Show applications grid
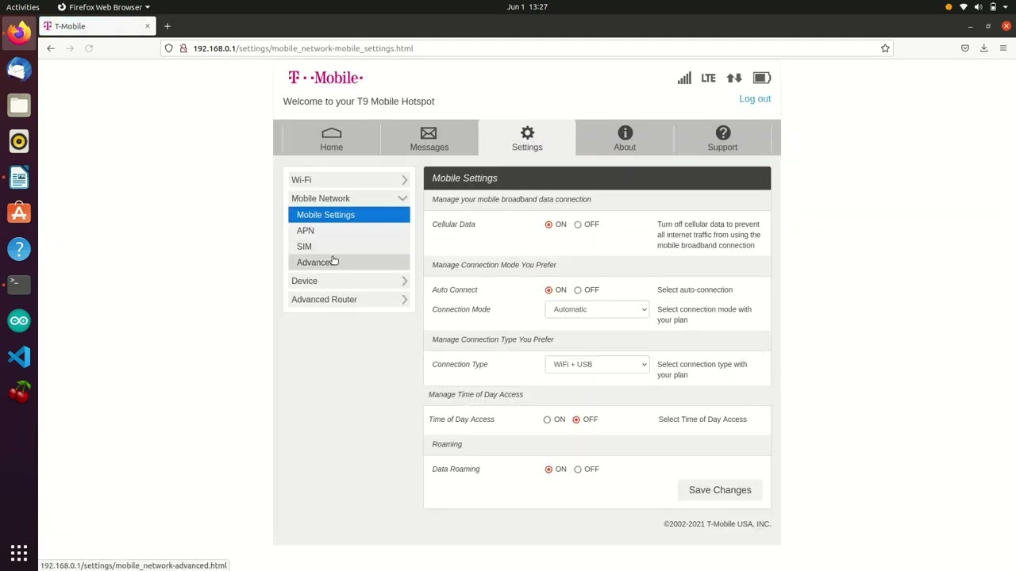Image resolution: width=1016 pixels, height=571 pixels. click(19, 553)
